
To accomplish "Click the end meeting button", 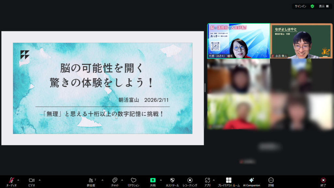I will pyautogui.click(x=323, y=180).
